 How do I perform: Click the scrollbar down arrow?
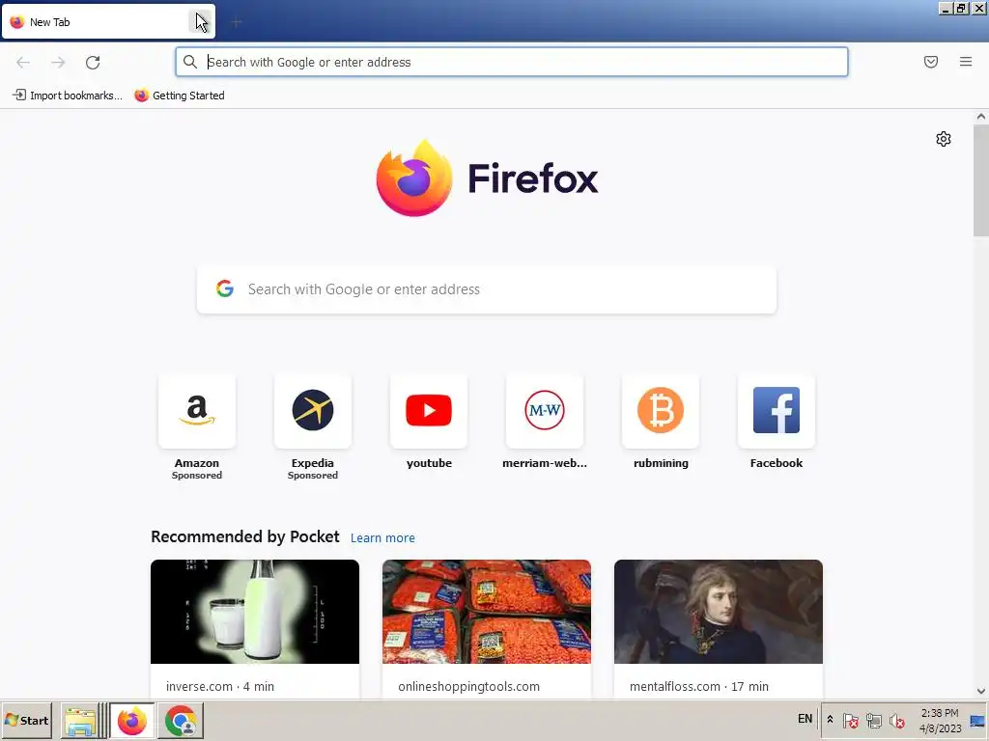click(981, 691)
